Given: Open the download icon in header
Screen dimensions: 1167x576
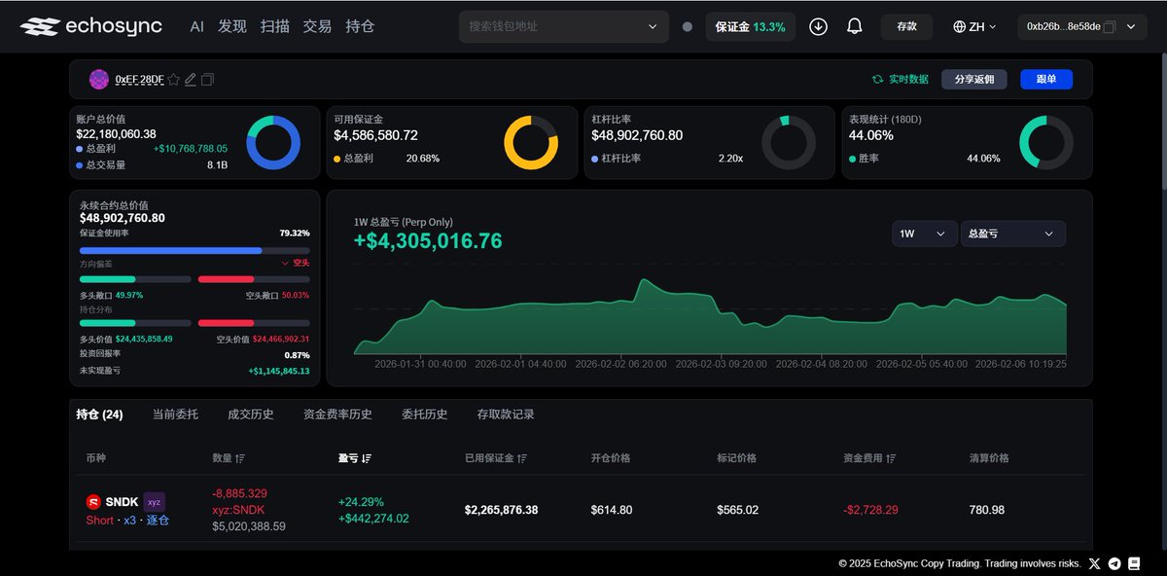Looking at the screenshot, I should click(818, 26).
